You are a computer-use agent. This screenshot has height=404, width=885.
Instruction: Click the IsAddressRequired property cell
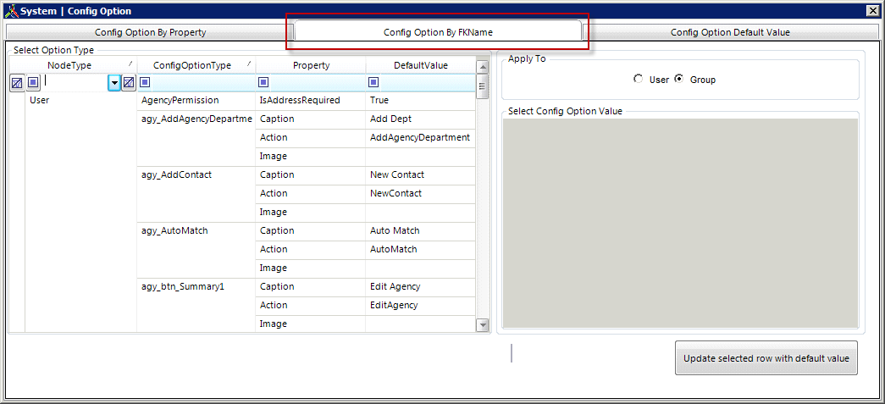311,101
